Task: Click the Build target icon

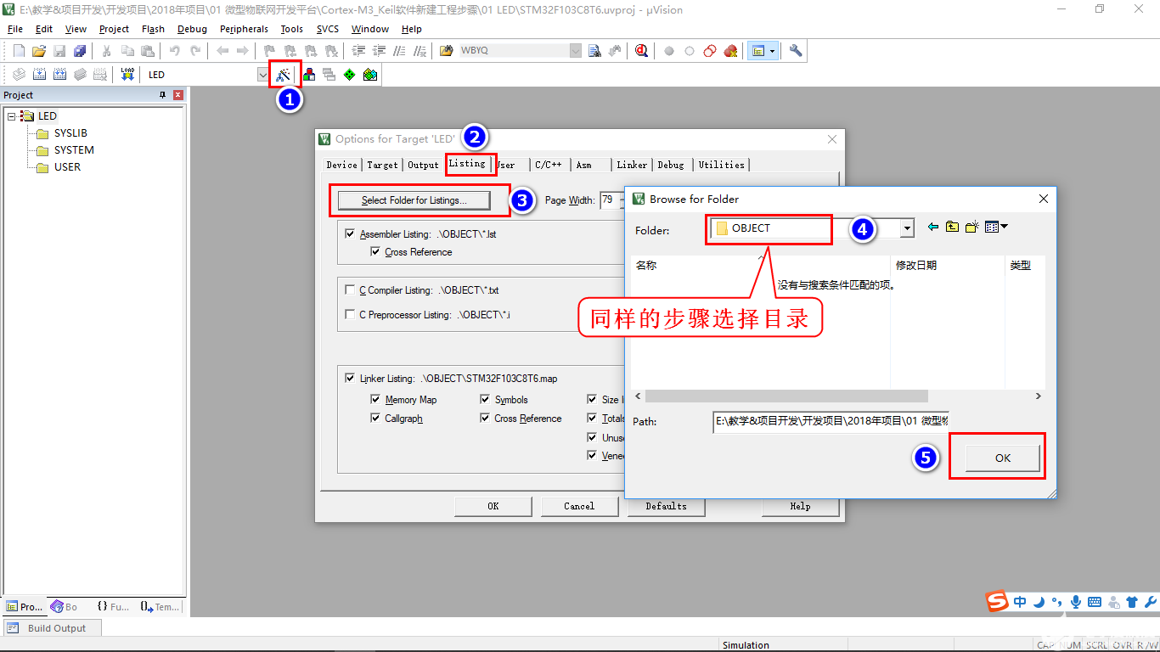Action: [x=39, y=75]
